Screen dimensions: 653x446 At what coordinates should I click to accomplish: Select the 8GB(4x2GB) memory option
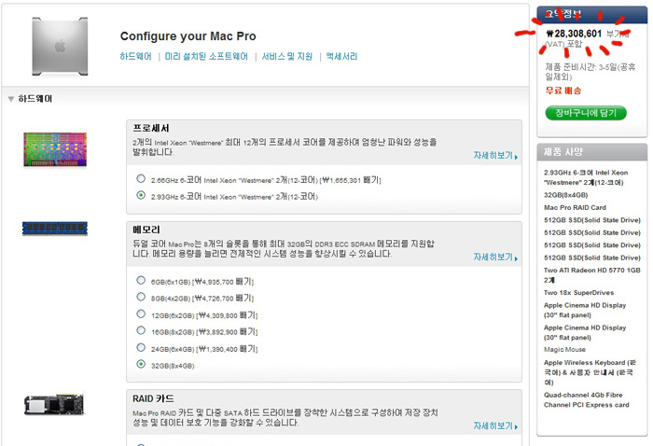[141, 297]
